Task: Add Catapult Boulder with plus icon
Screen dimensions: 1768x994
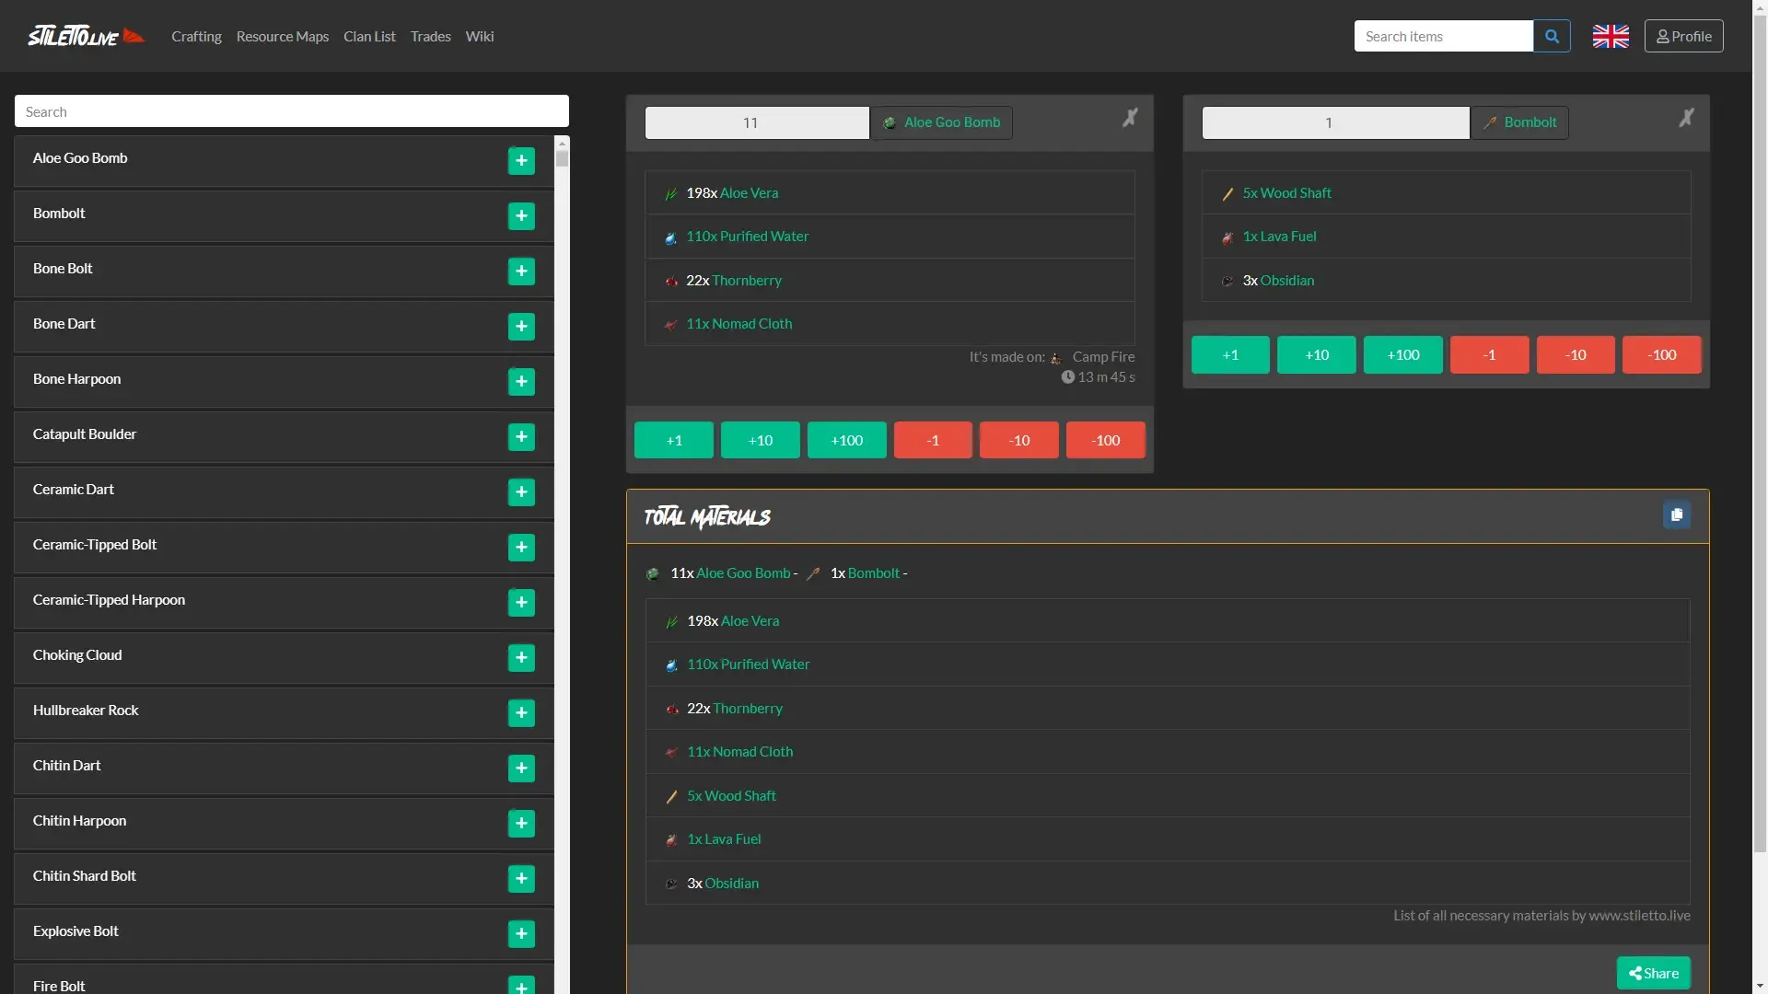Action: [x=521, y=436]
